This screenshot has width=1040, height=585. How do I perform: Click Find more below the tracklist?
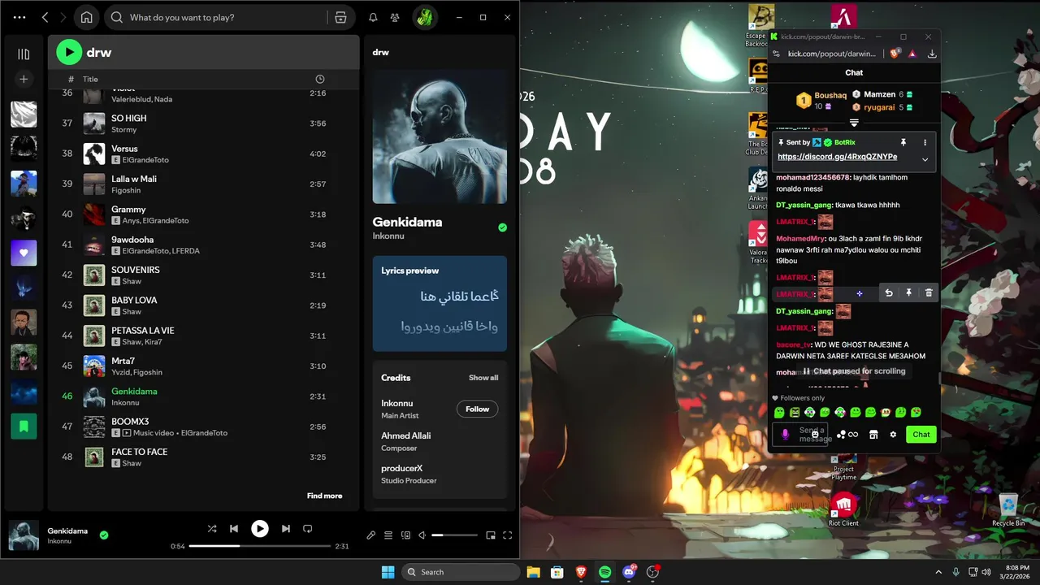point(324,496)
